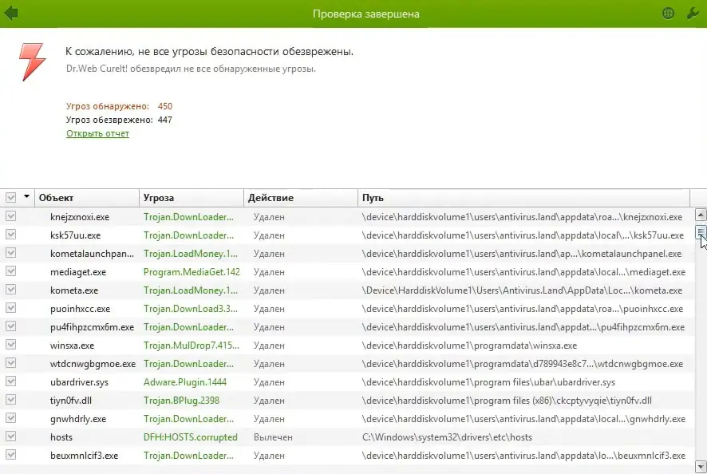Viewport: 707px width, 474px height.
Task: Click the threats neutralized count 447
Action: point(165,120)
